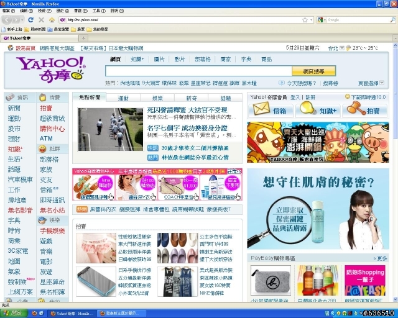Open the 書籤 menu
Image resolution: width=398 pixels, height=318 pixels.
81,11
